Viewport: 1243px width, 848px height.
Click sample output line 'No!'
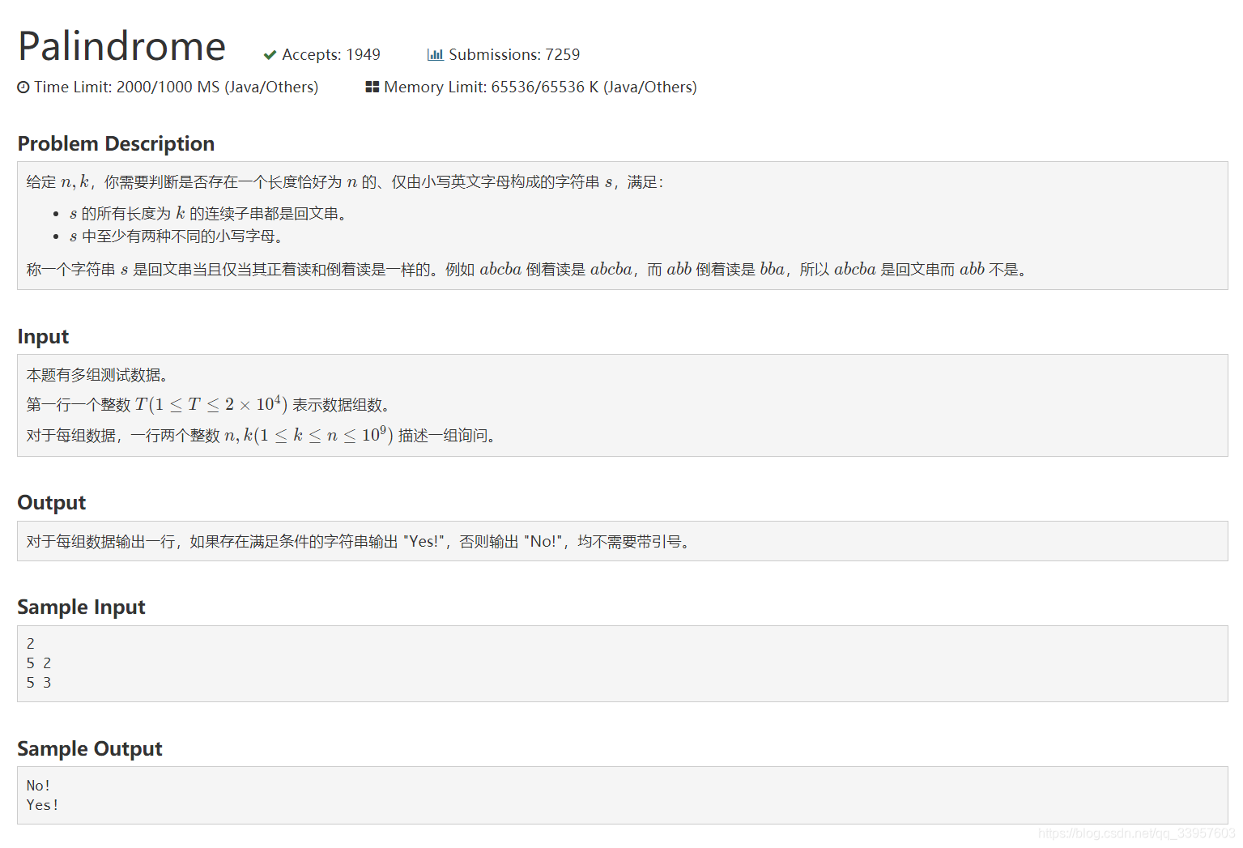coord(38,786)
